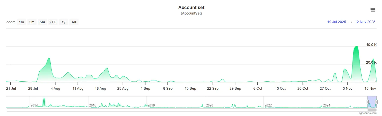
Task: Show All data range
Action: (x=74, y=22)
